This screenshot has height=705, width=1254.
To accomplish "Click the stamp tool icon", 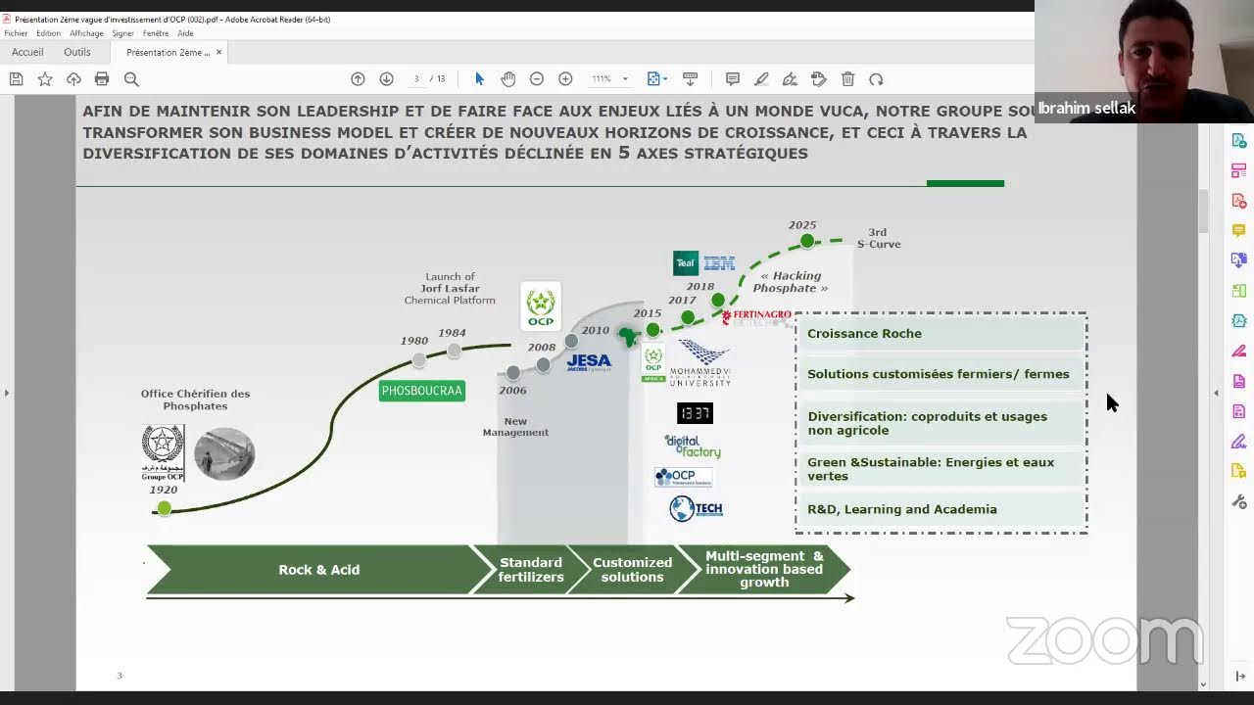I will (819, 79).
